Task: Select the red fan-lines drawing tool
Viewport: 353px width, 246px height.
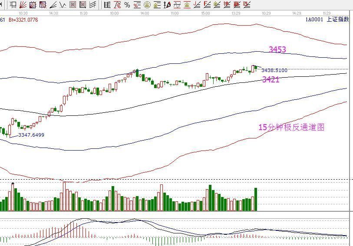Action: coord(23,4)
